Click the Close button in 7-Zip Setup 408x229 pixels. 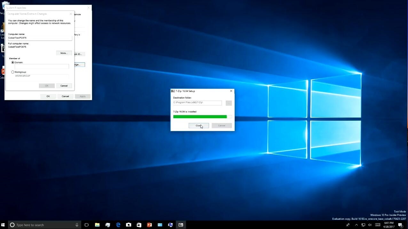point(199,126)
